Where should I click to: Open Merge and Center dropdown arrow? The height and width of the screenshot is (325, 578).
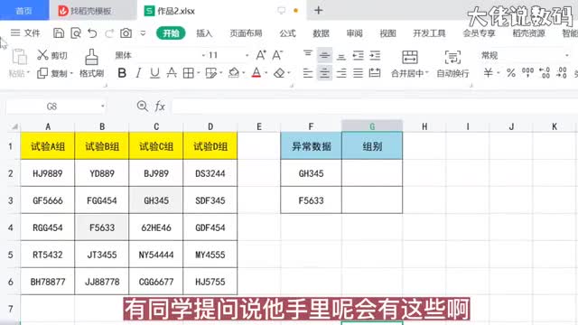point(427,73)
